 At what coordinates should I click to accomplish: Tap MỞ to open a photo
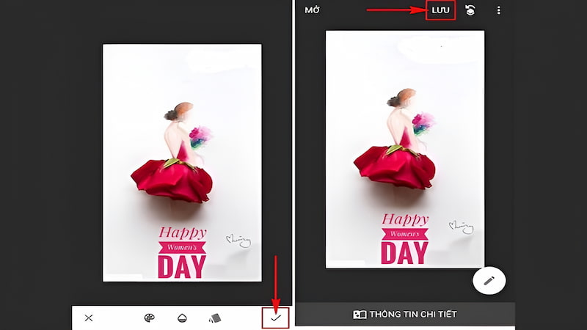coord(313,10)
